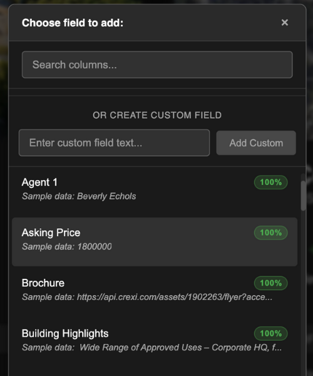This screenshot has width=313, height=376.
Task: Click the 100% badge on Asking Price
Action: click(x=270, y=232)
